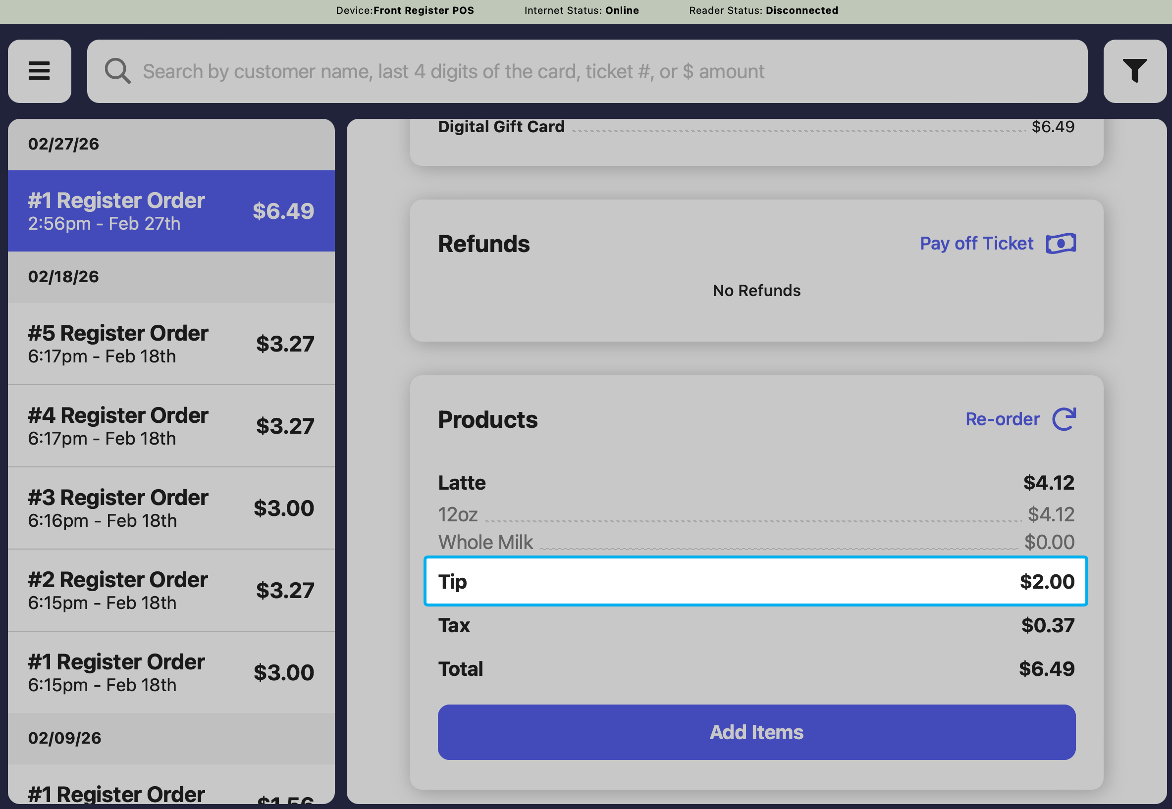The width and height of the screenshot is (1172, 809).
Task: Open the hamburger menu
Action: [x=39, y=71]
